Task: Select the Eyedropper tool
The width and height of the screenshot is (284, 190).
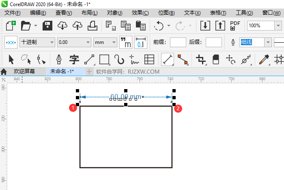Action: [x=264, y=59]
